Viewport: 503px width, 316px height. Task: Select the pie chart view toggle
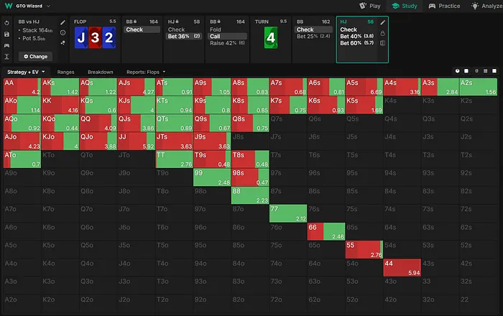tap(457, 72)
